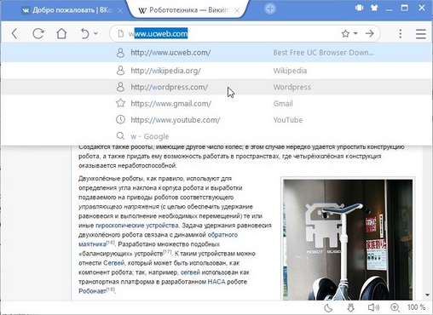Open the three-dot more options menu

tap(401, 34)
